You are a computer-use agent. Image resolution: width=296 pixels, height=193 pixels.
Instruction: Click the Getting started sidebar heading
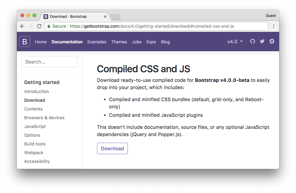(42, 82)
